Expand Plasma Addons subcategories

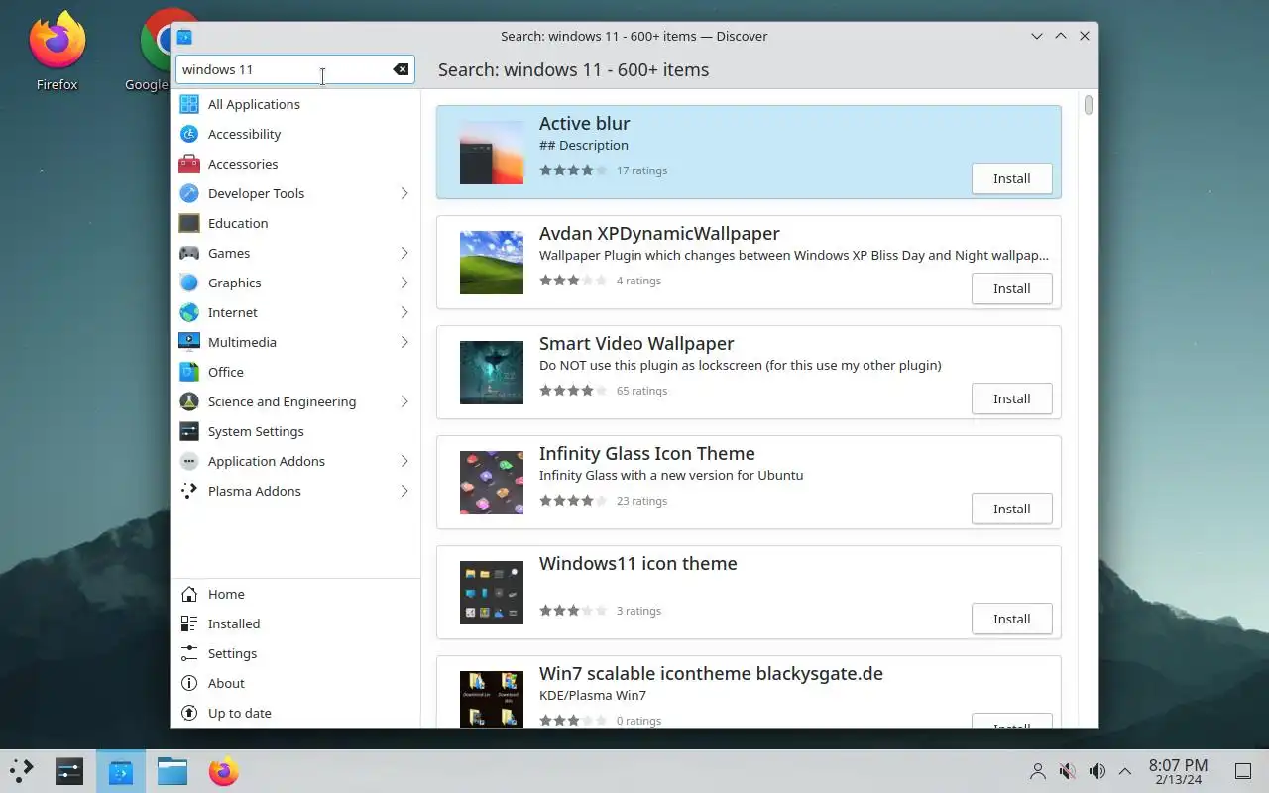coord(404,491)
